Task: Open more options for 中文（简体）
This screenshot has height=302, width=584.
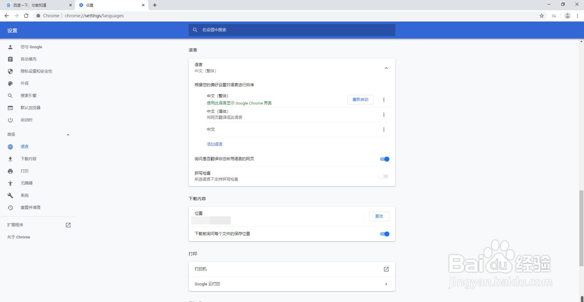Action: (384, 115)
